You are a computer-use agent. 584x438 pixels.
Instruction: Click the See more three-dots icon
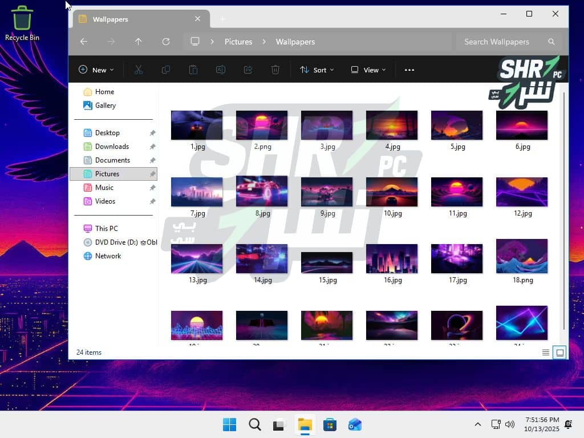[x=409, y=70]
